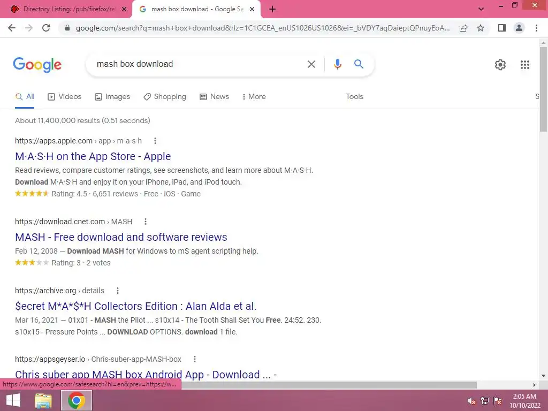
Task: Open the Action Center flag icon
Action: point(498,401)
